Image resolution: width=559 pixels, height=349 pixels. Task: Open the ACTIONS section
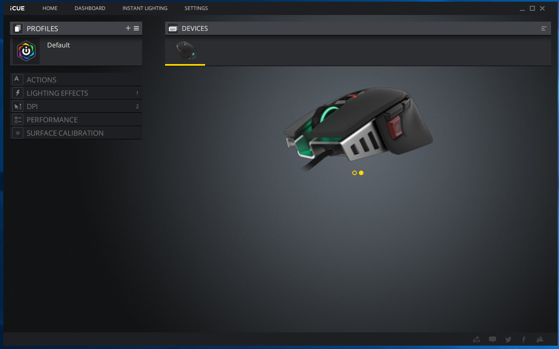point(76,79)
